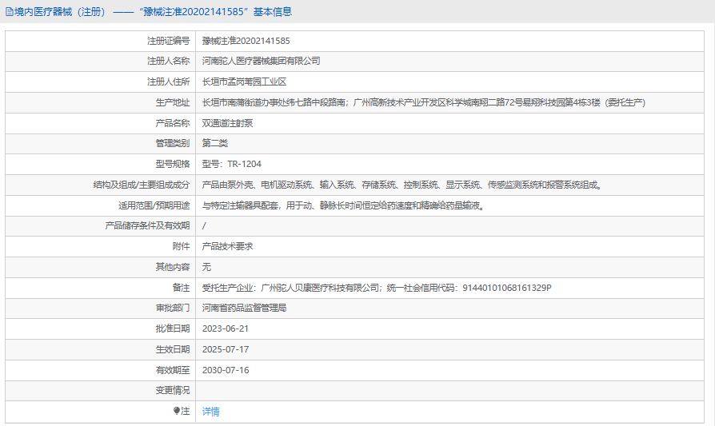
Task: Click the 注册人名称 row label
Action: click(168, 61)
